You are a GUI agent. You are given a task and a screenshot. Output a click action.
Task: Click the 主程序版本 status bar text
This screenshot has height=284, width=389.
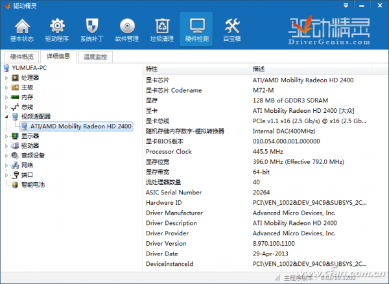320,278
